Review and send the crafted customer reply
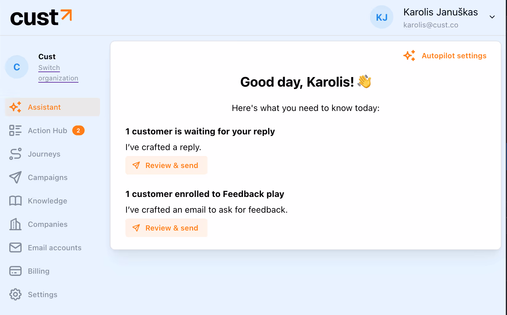The width and height of the screenshot is (507, 315). click(166, 166)
